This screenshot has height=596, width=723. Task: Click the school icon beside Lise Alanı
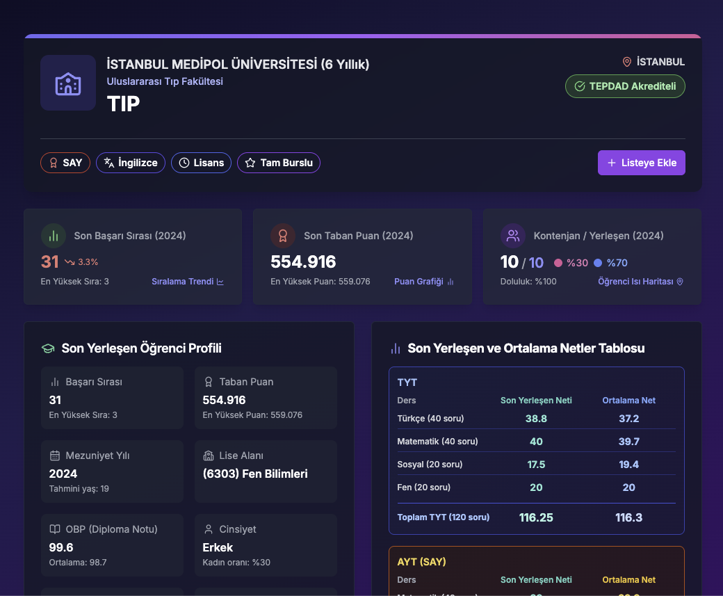209,456
